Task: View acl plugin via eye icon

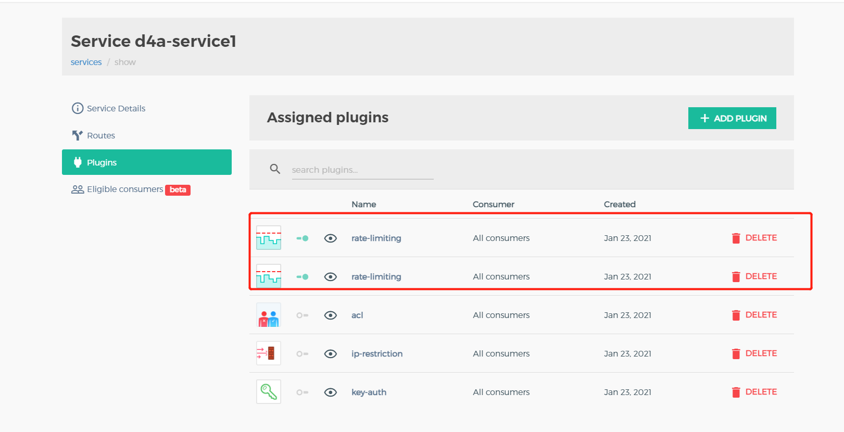Action: click(x=331, y=315)
